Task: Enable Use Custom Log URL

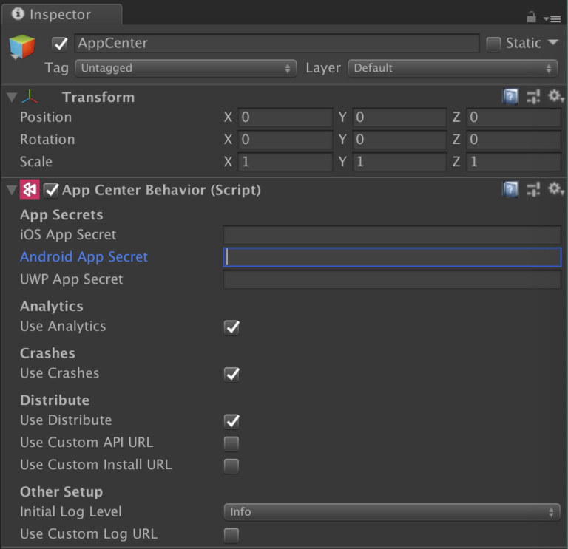Action: coord(231,535)
